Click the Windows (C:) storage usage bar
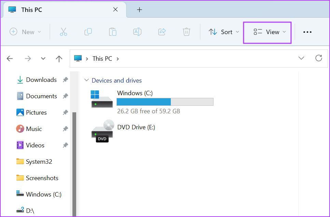This screenshot has width=330, height=217. (x=165, y=102)
